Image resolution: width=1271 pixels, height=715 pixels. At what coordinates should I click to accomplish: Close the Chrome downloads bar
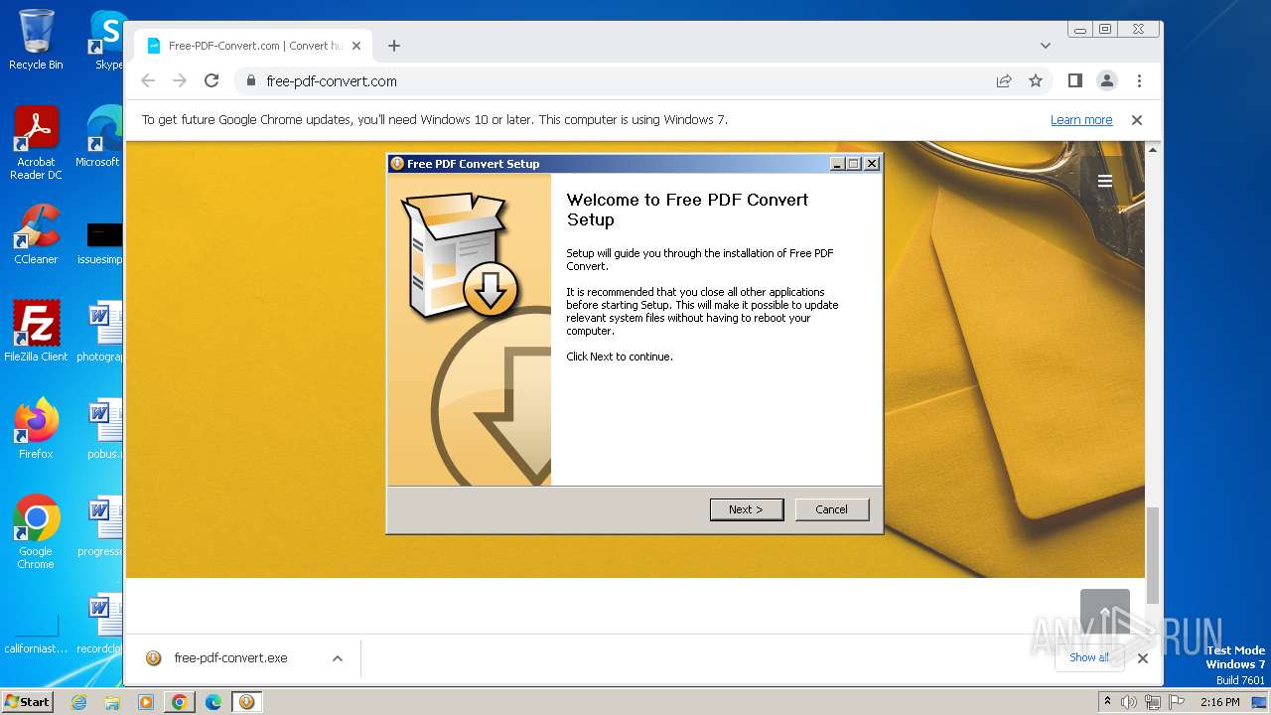pyautogui.click(x=1143, y=657)
